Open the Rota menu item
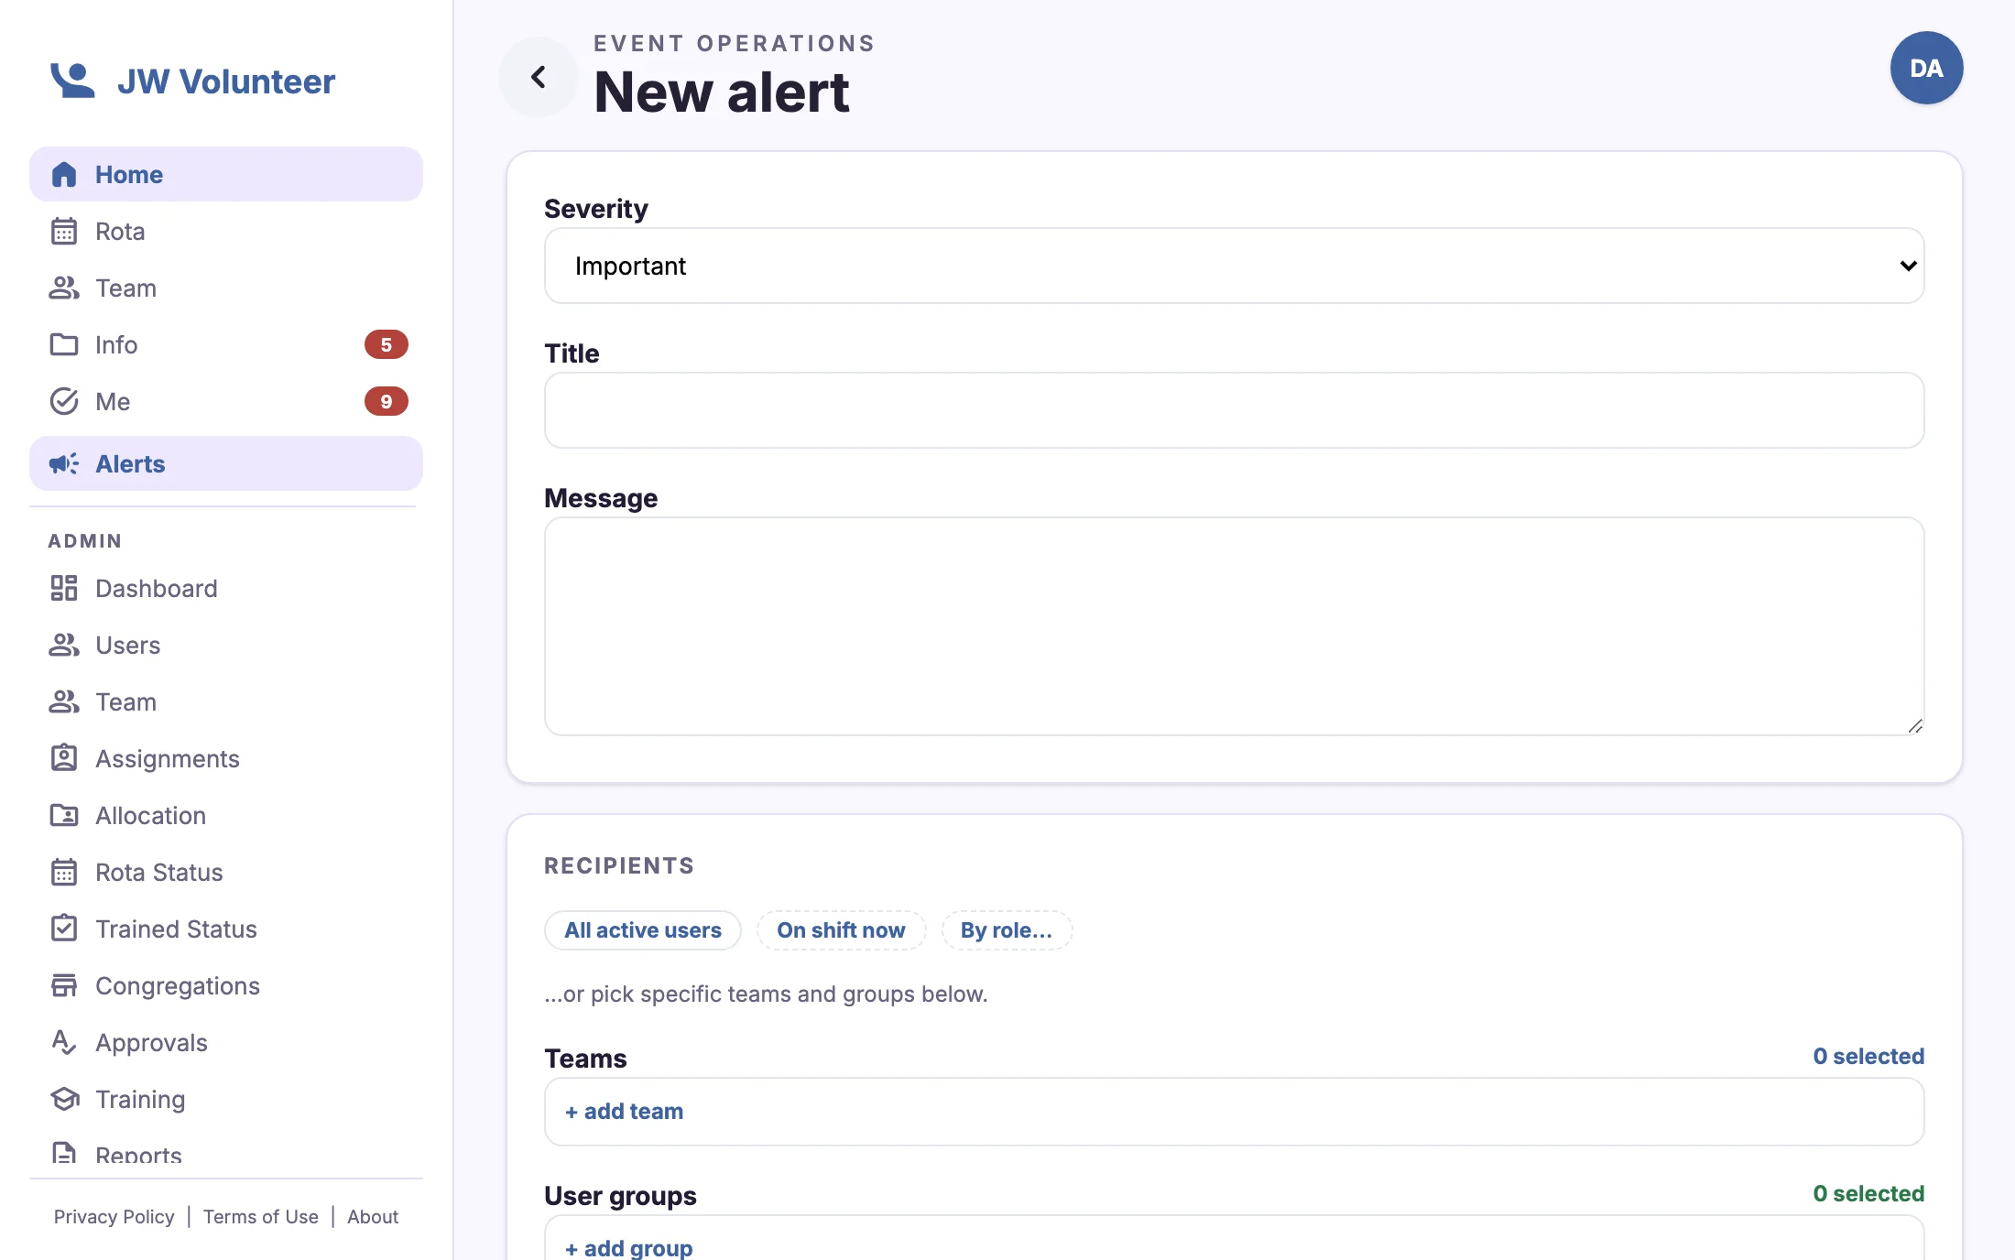2015x1260 pixels. pyautogui.click(x=226, y=231)
